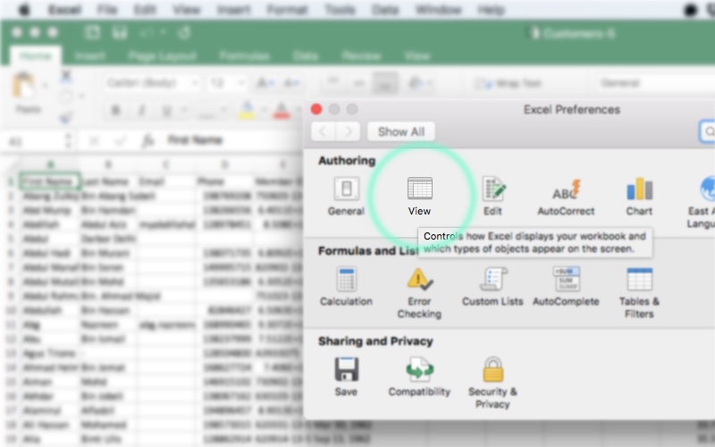The width and height of the screenshot is (715, 447).
Task: Open the underline style dropdown arrow
Action: click(x=184, y=110)
